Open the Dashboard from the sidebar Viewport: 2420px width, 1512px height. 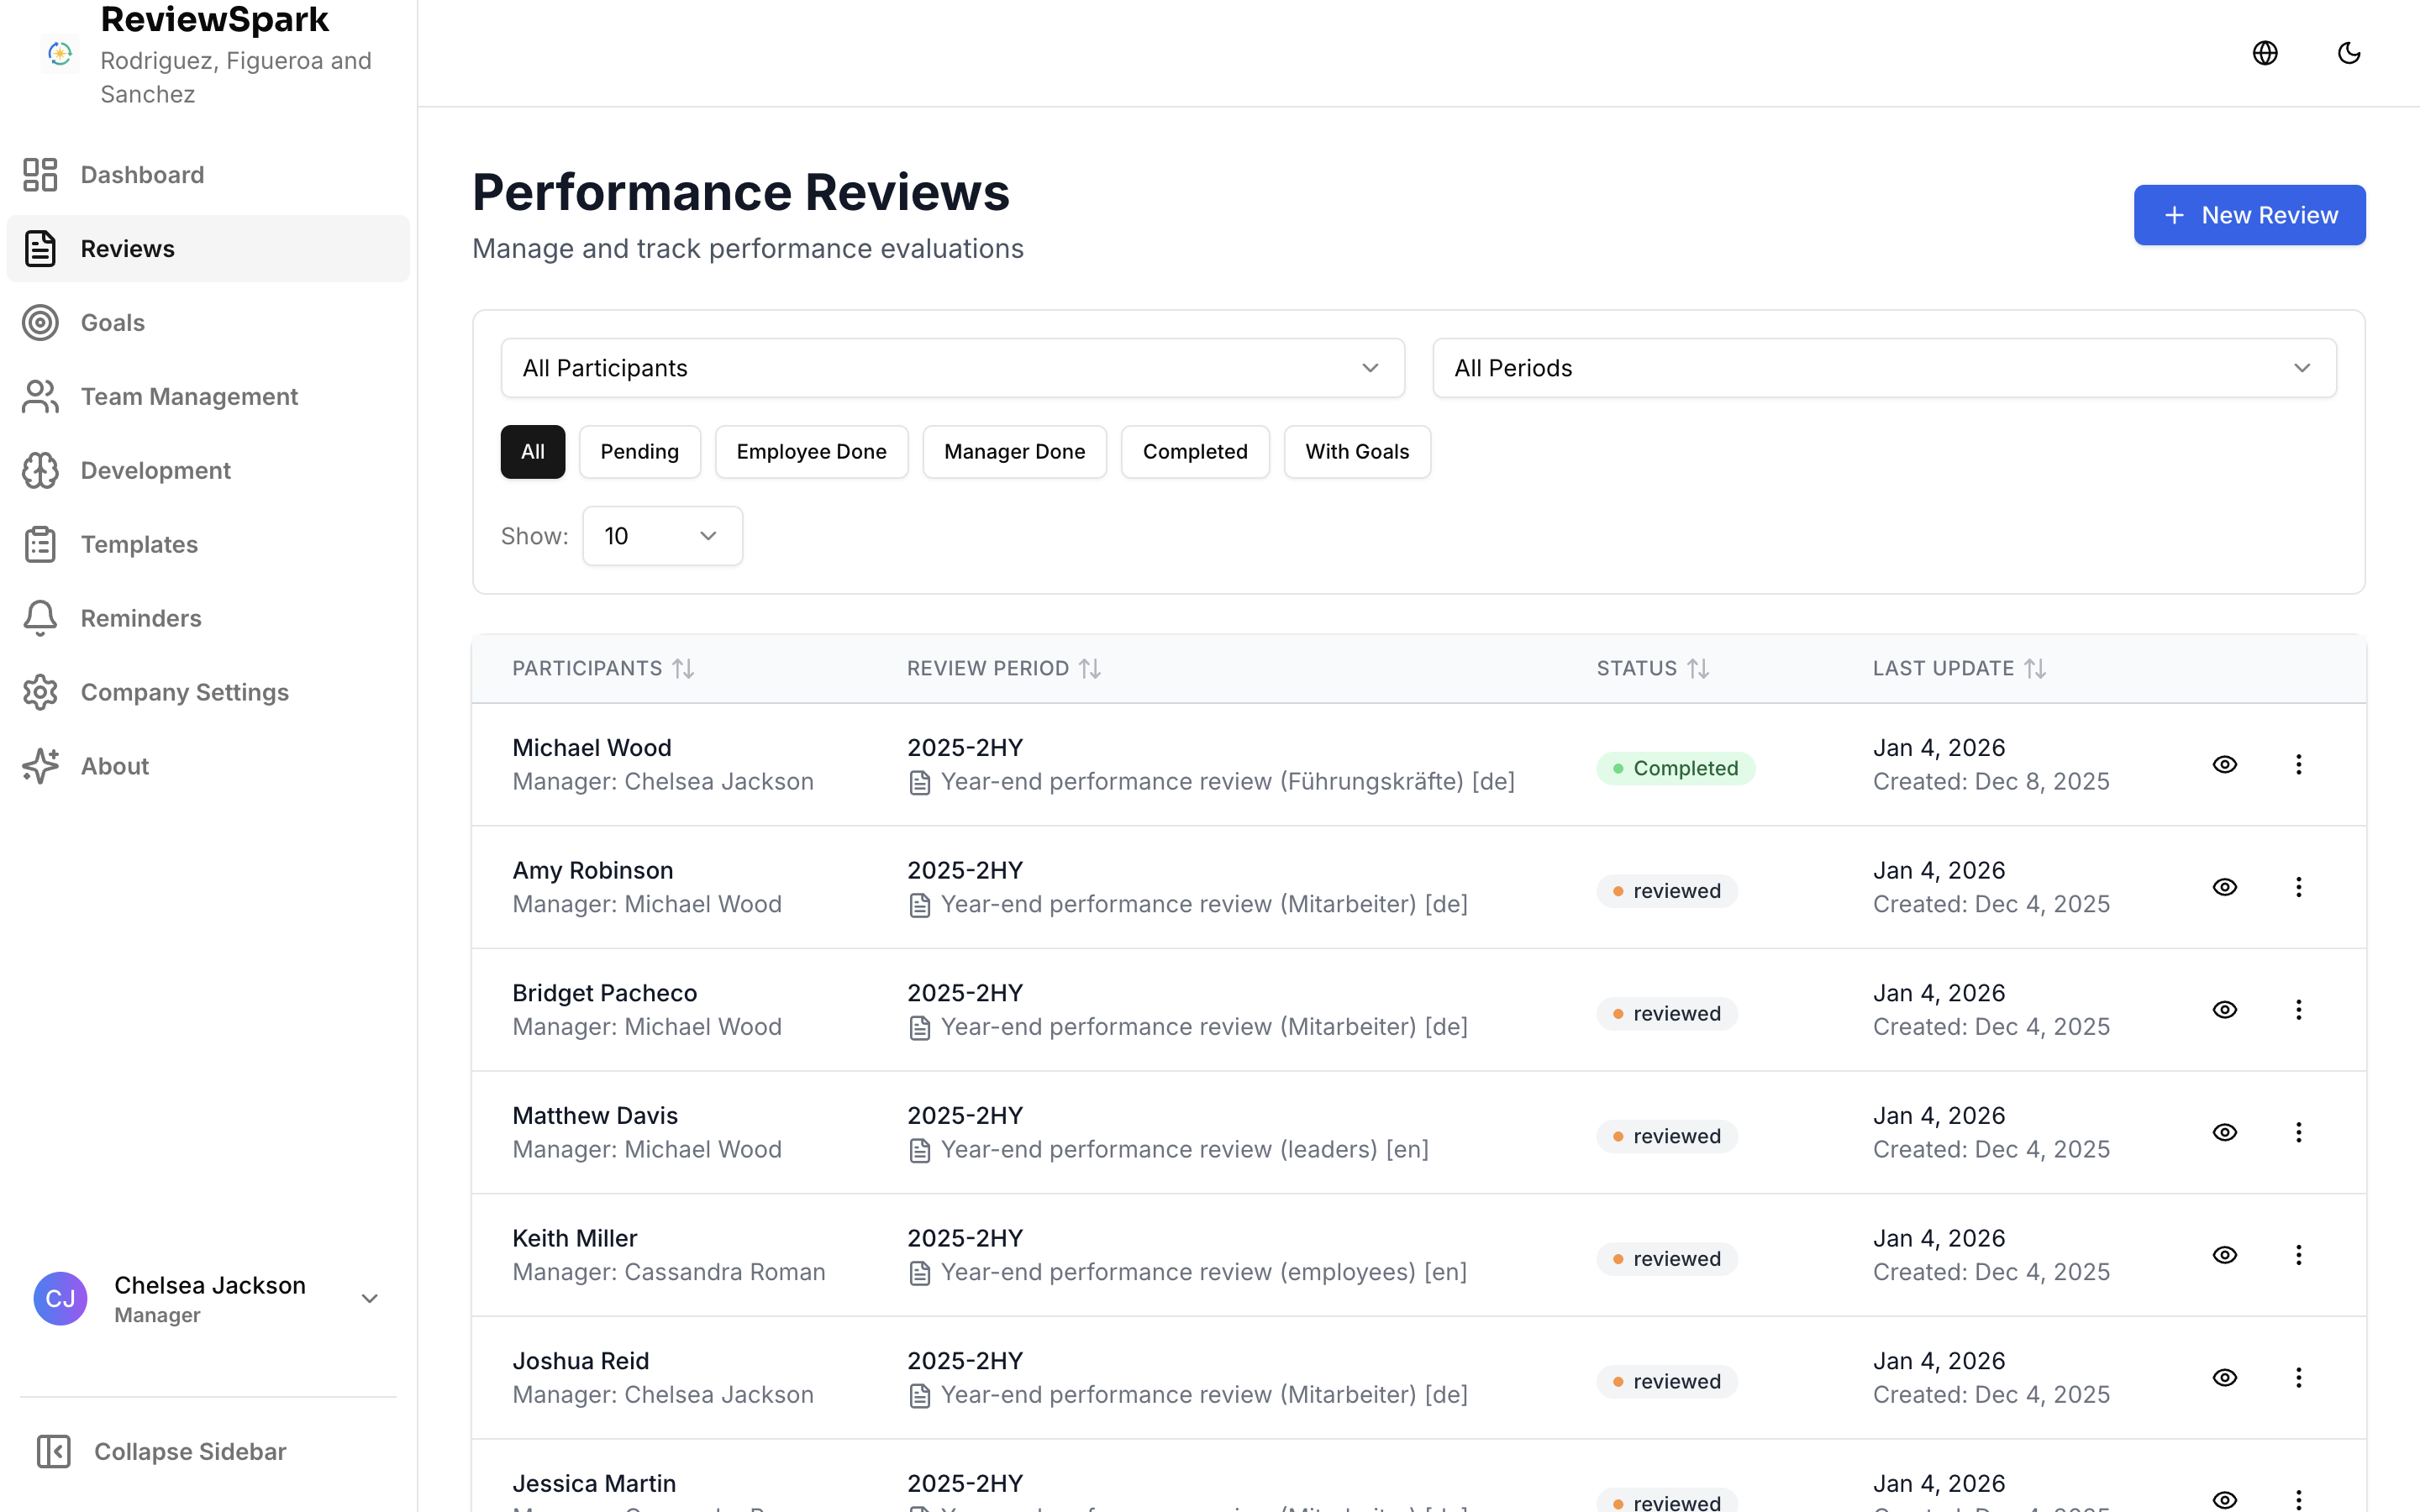[x=40, y=174]
